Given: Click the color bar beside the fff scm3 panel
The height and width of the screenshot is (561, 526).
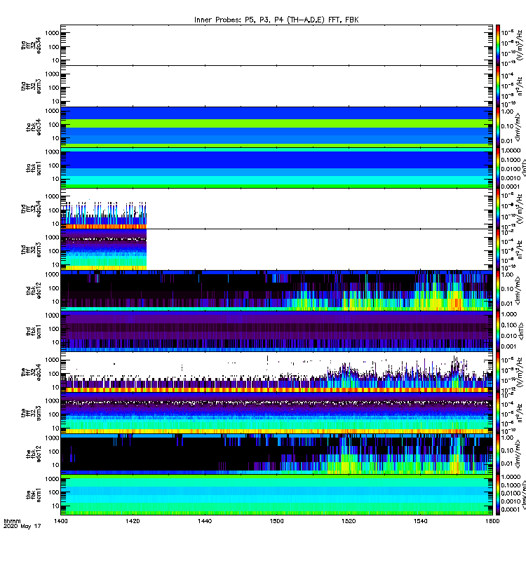Looking at the screenshot, I should pos(498,413).
